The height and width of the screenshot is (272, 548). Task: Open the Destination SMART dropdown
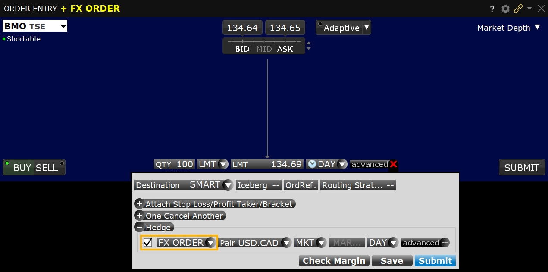click(227, 184)
